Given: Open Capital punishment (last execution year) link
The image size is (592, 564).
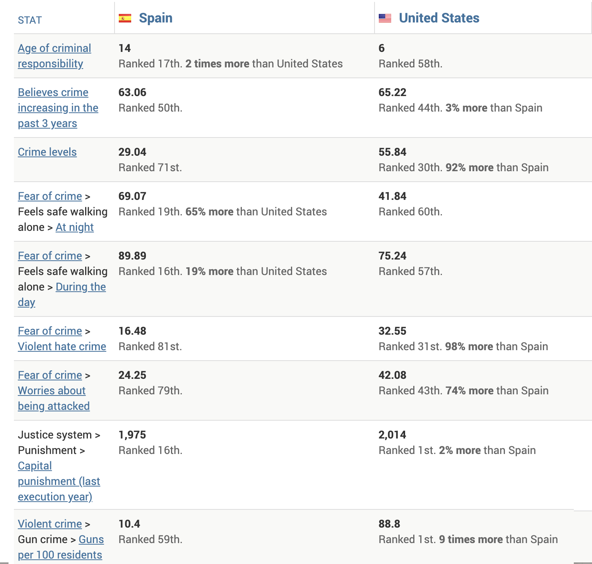Looking at the screenshot, I should [x=59, y=481].
